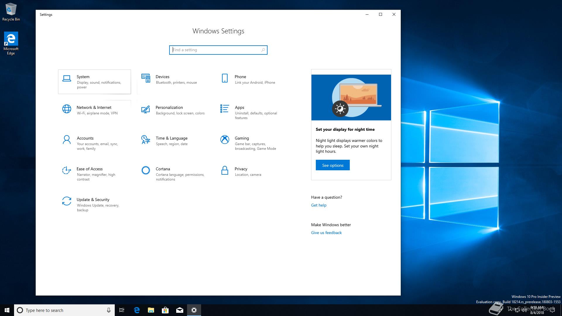Open File Explorer from taskbar
562x316 pixels.
151,310
